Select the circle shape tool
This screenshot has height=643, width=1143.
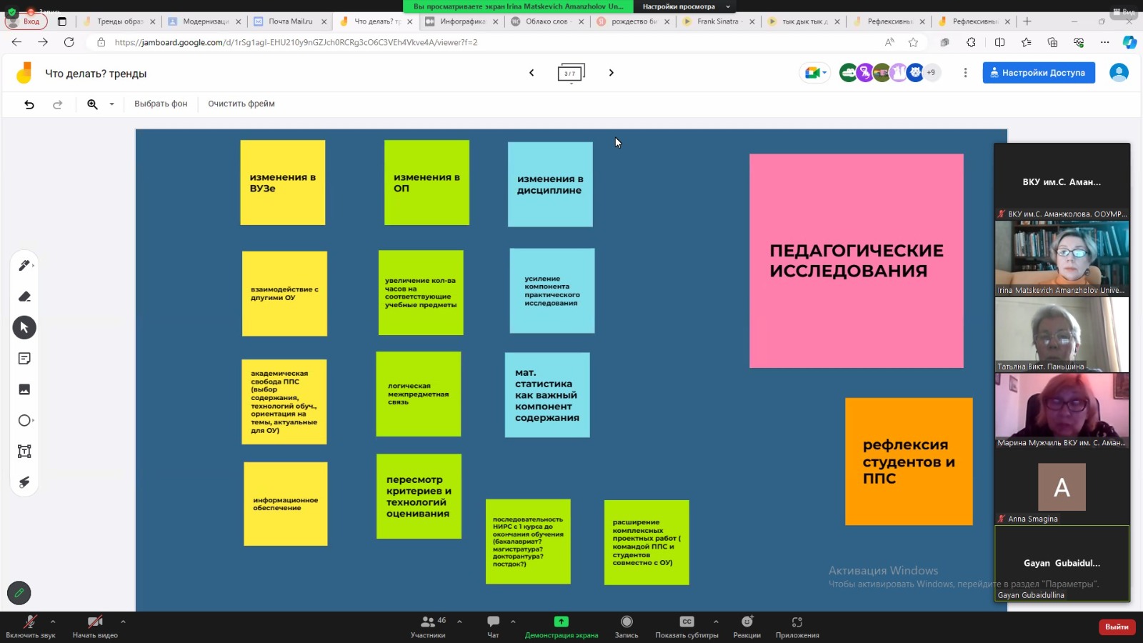pyautogui.click(x=24, y=420)
